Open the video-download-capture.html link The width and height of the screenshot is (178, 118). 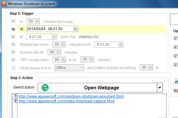point(66,101)
